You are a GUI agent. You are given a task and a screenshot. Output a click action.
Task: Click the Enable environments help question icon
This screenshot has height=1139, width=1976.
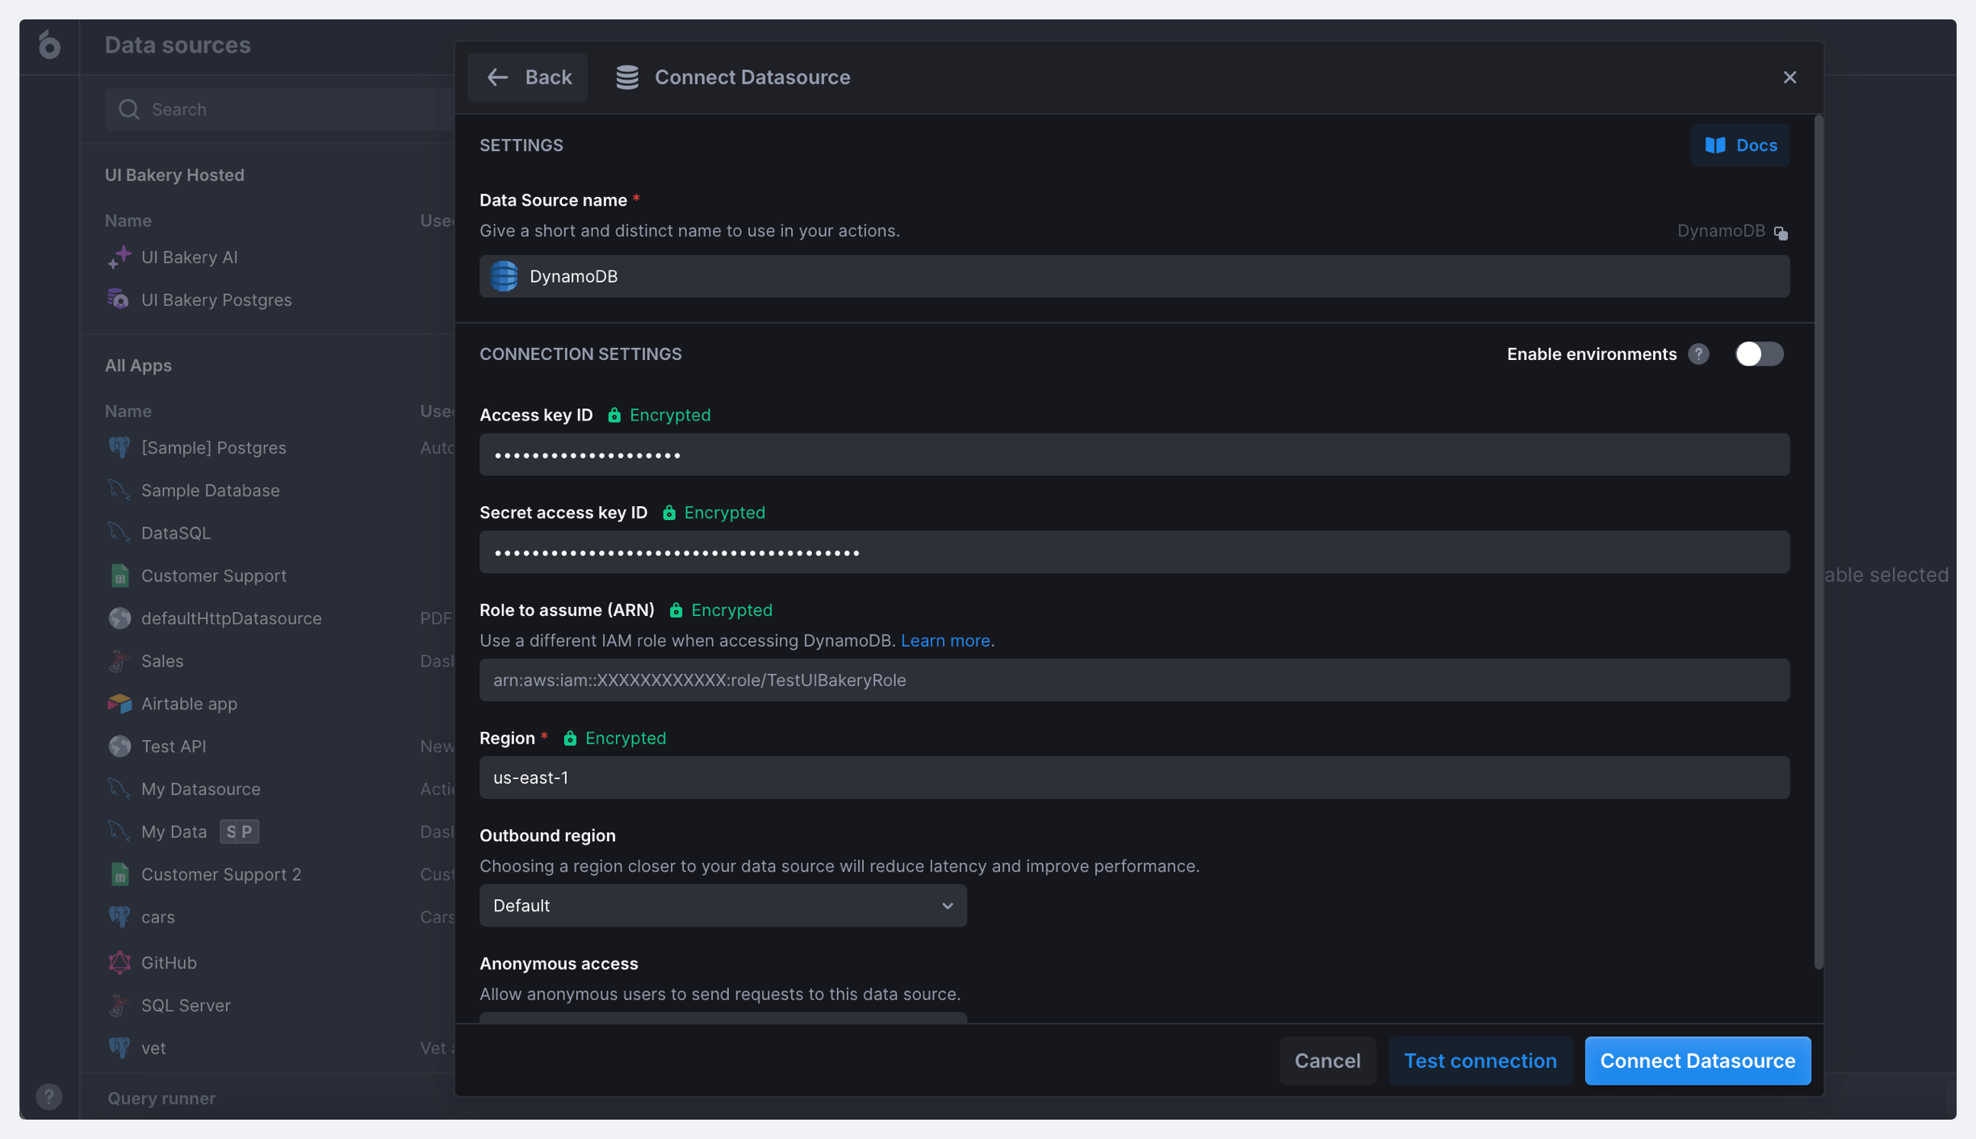point(1698,354)
